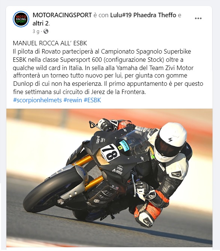This screenshot has width=220, height=251.
Task: Click the 'MANUEL ROCCA ALL' ESBK' headline text
Action: tap(50, 43)
